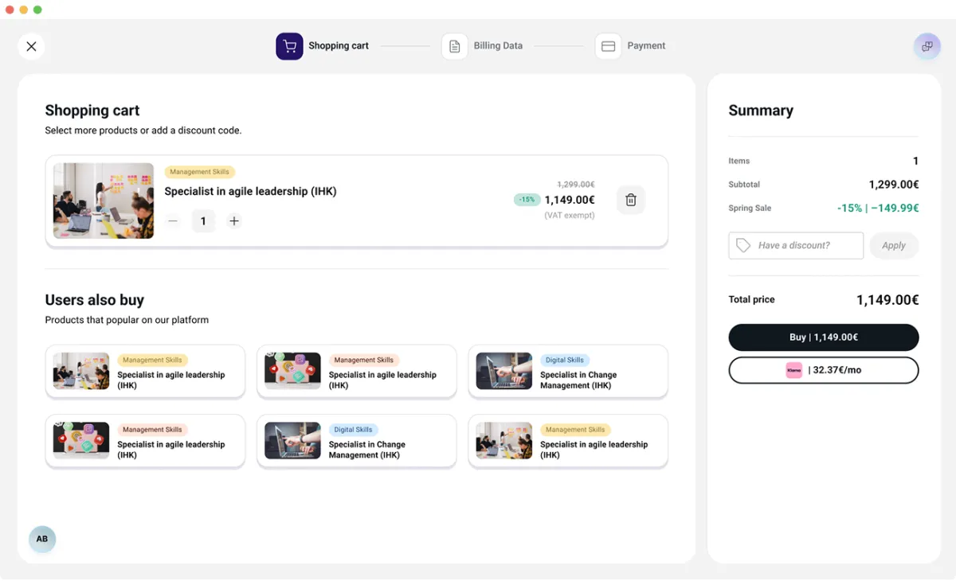Click the top-right profile switch icon

[927, 46]
